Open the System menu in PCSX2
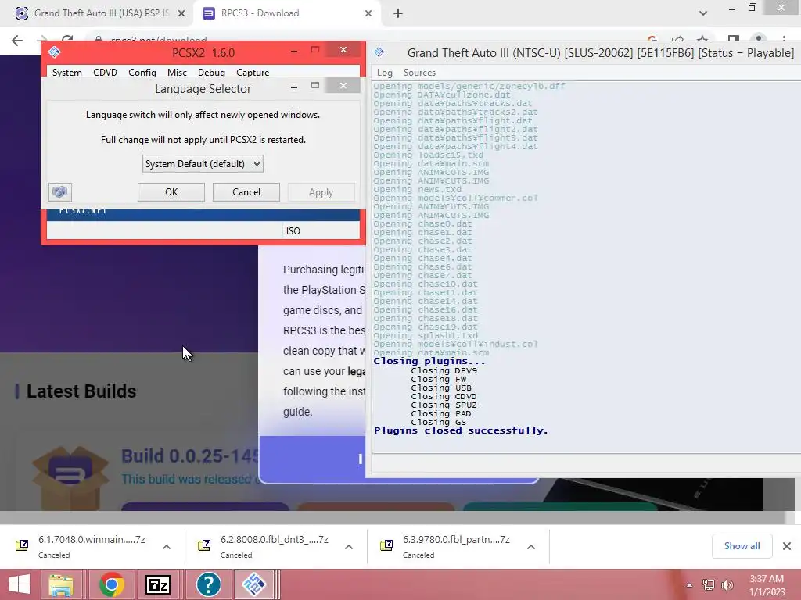The image size is (801, 600). [67, 73]
